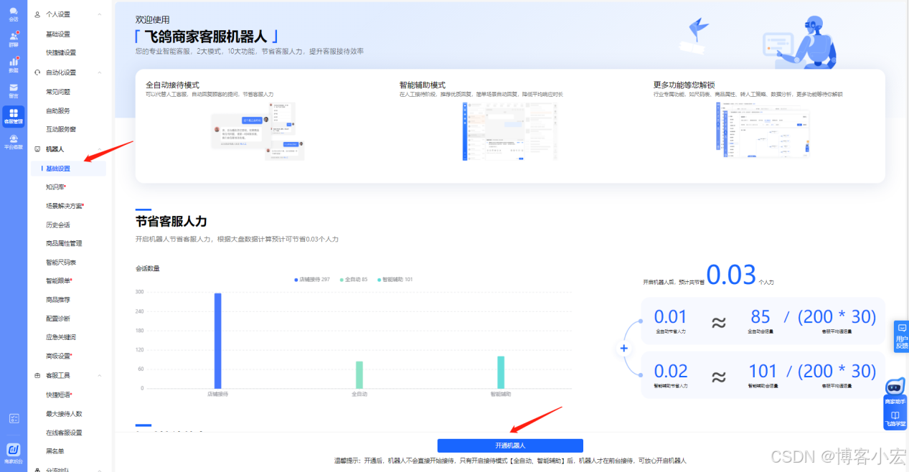Click the 节省客服人力 heading
Image resolution: width=909 pixels, height=472 pixels.
point(171,221)
